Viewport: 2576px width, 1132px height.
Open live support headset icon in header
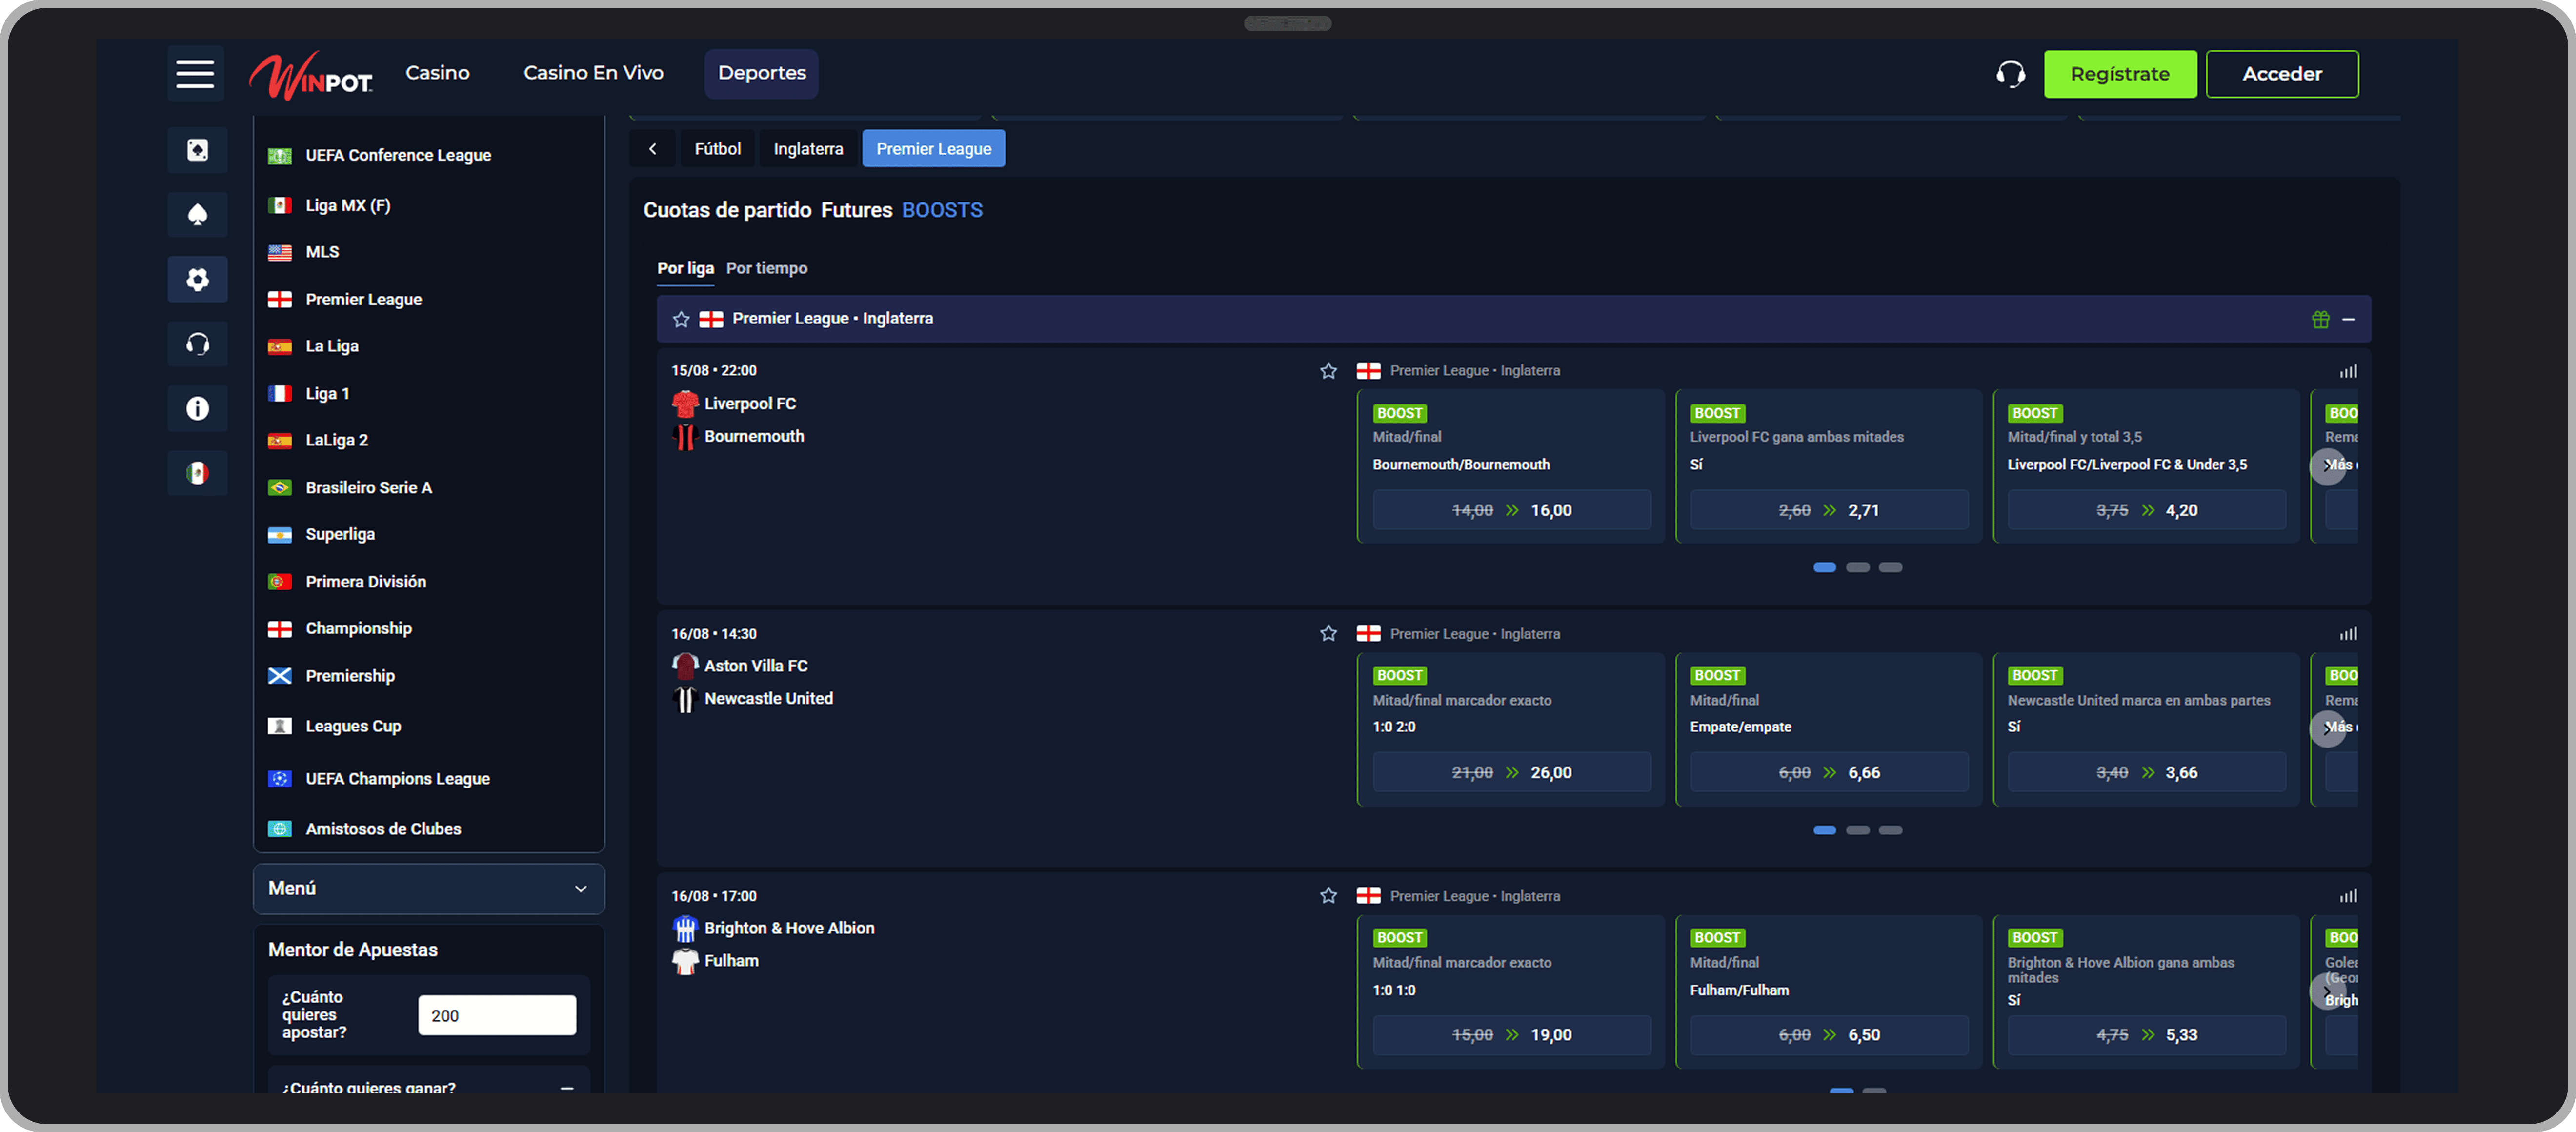click(2010, 74)
